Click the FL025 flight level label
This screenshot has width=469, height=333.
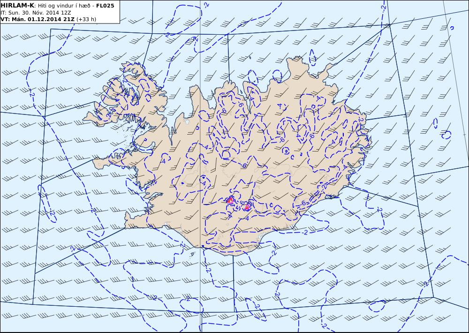click(105, 6)
